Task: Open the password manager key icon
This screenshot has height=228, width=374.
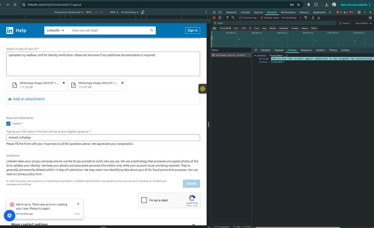Action: click(292, 5)
